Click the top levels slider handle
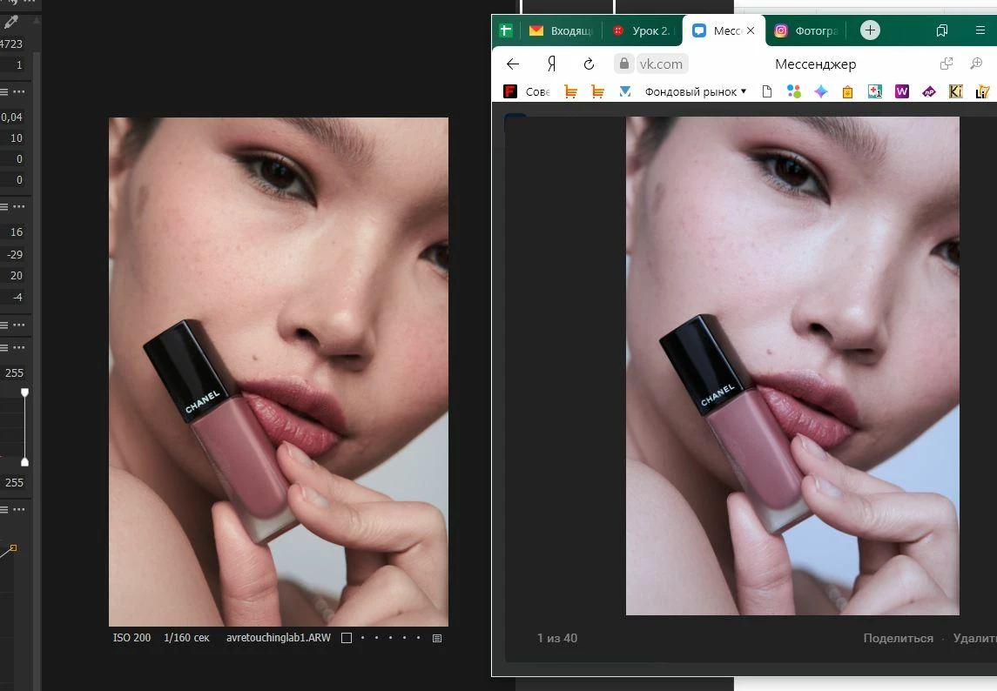 pos(24,392)
